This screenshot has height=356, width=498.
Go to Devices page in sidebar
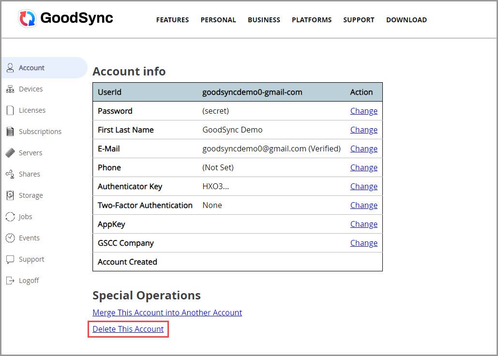(x=30, y=89)
